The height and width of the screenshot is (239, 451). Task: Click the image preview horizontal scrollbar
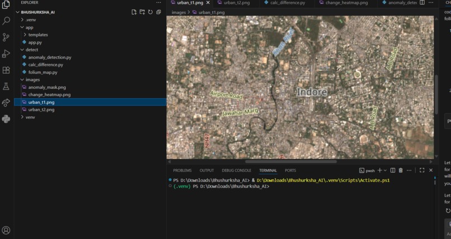click(290, 161)
